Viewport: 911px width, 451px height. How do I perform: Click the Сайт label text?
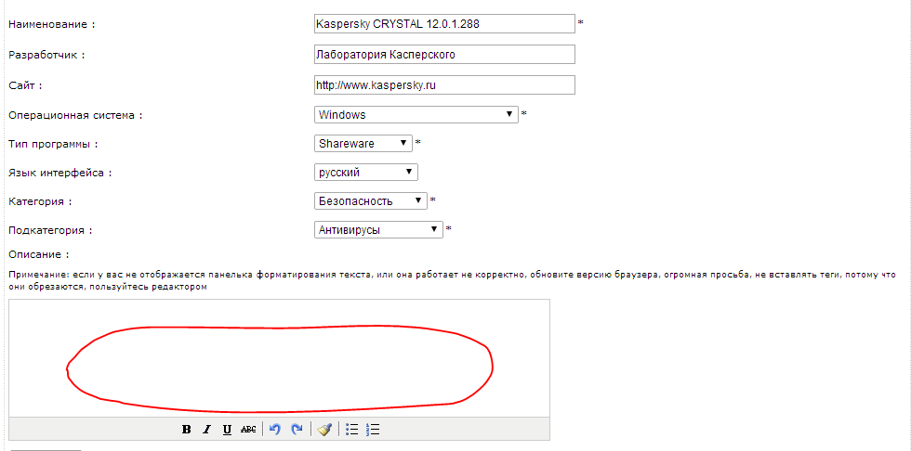click(x=26, y=85)
